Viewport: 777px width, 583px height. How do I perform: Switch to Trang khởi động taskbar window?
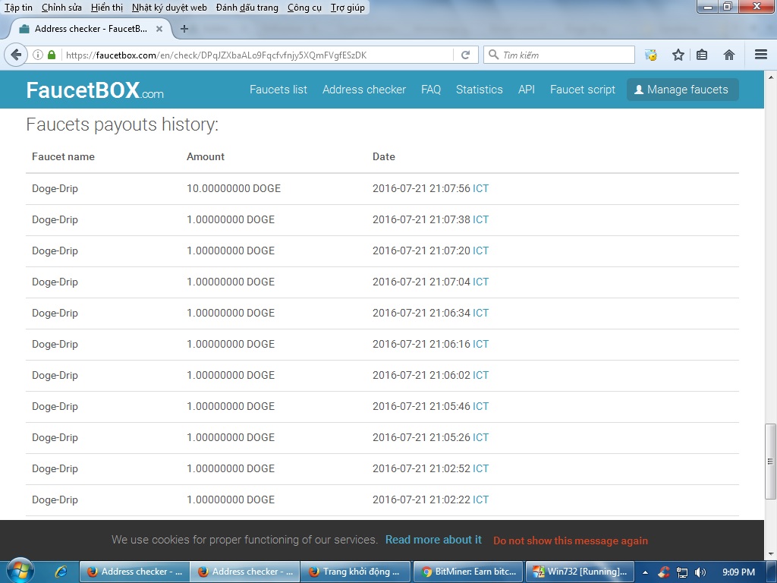coord(356,572)
